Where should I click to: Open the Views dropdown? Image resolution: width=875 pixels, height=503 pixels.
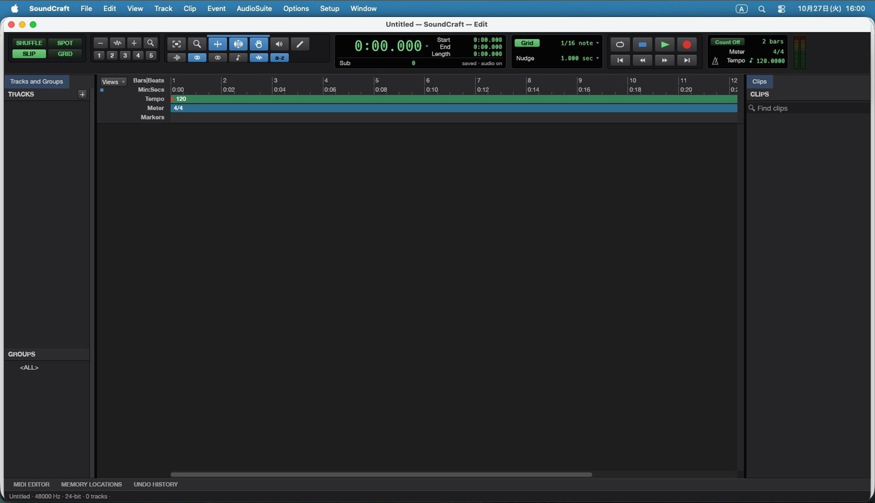click(113, 82)
